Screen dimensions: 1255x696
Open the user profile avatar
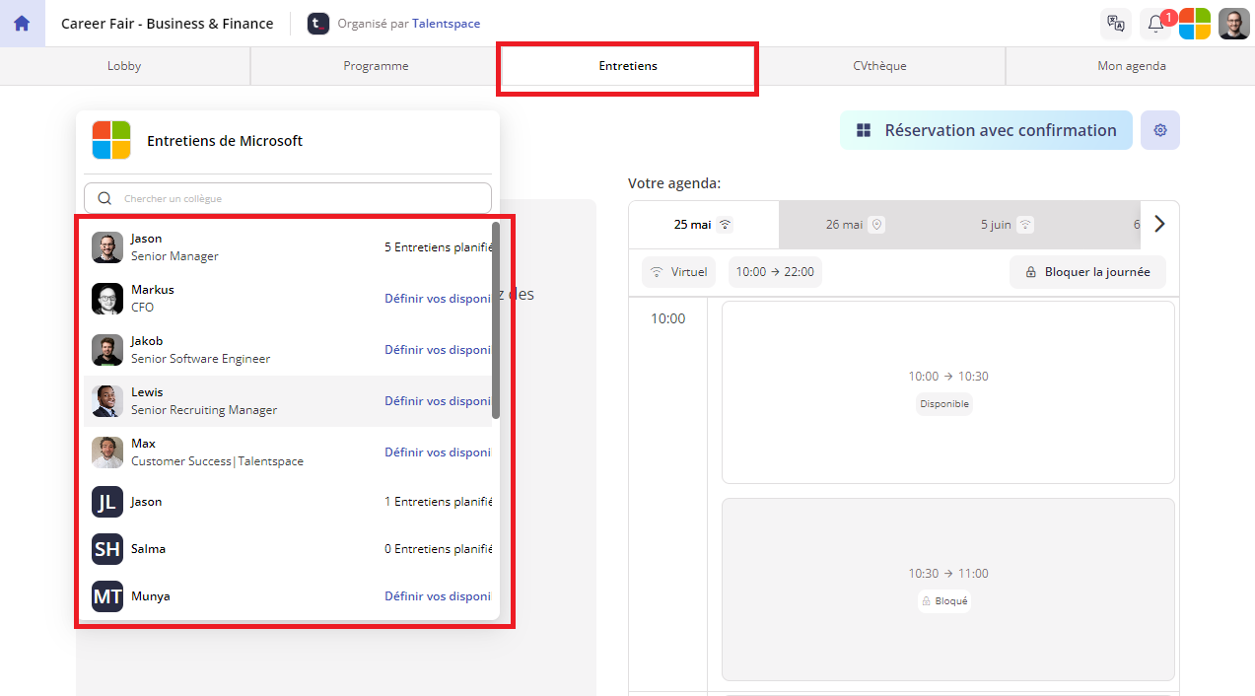click(x=1234, y=24)
